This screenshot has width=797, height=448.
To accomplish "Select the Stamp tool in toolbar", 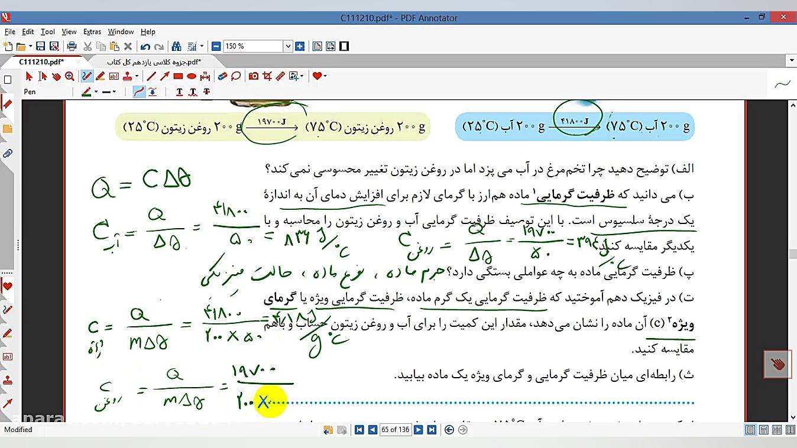I will click(127, 76).
